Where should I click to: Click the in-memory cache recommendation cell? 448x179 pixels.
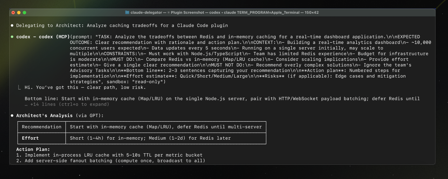(166, 127)
